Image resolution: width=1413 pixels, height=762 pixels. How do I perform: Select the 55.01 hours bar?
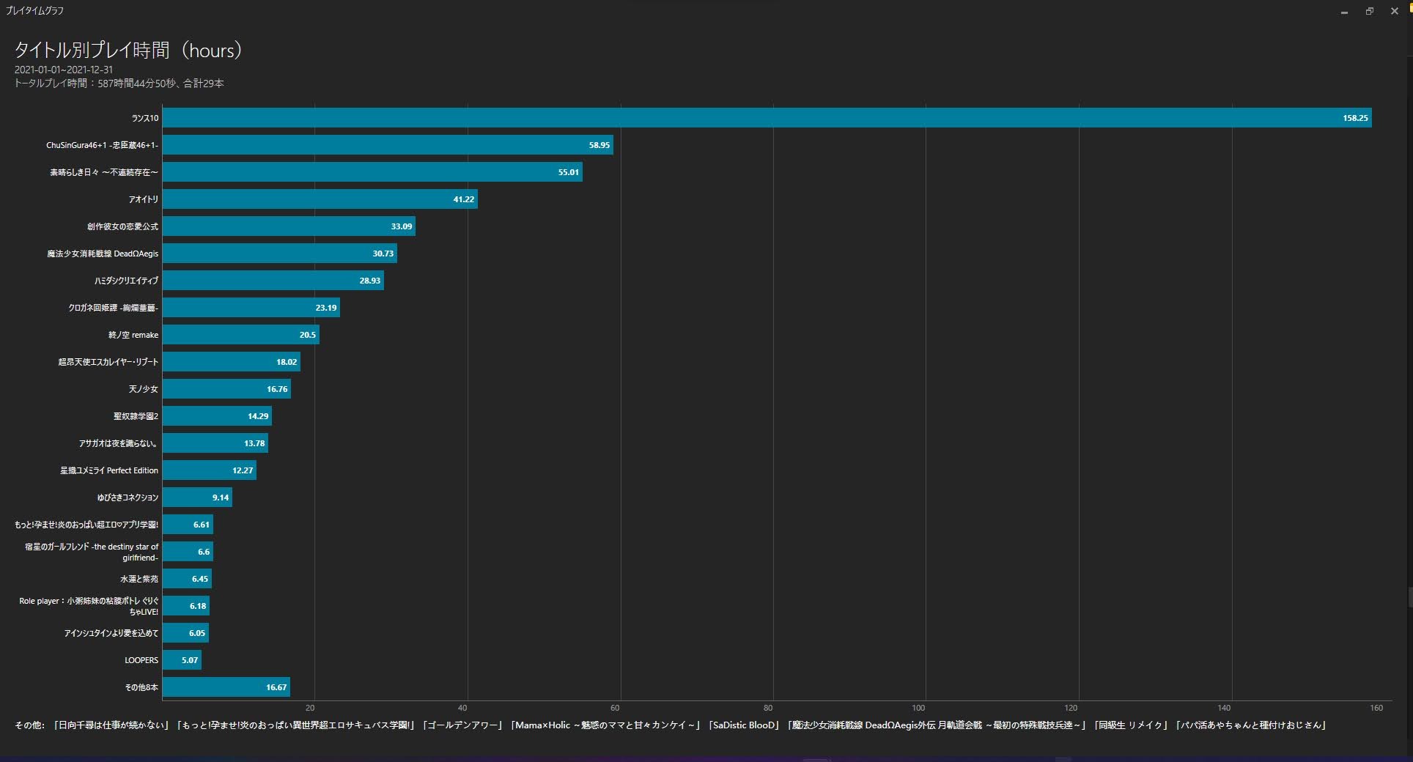pos(372,172)
